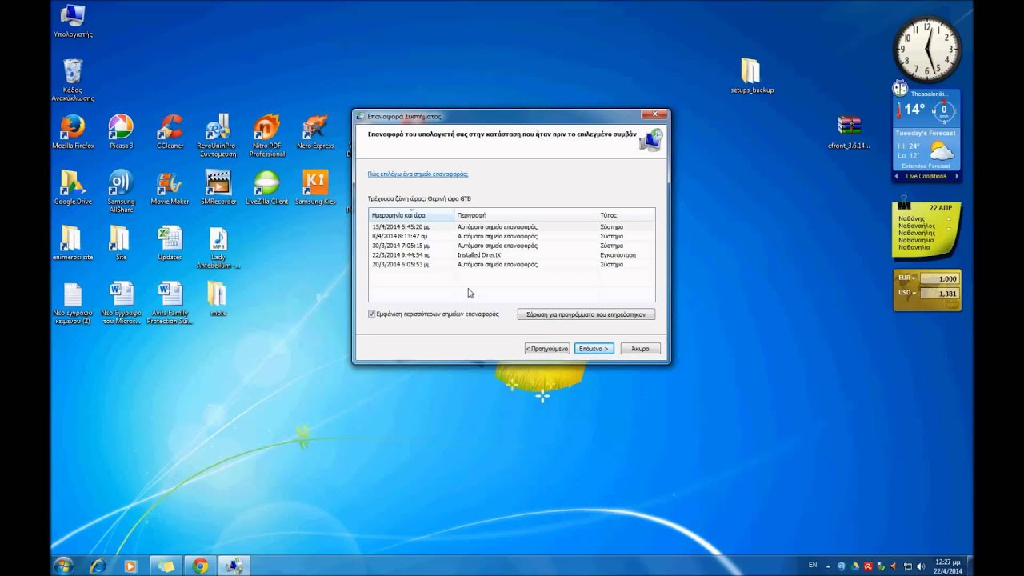Open the Υπολογιστής desktop icon
Screen dimensions: 1024x576
point(73,22)
